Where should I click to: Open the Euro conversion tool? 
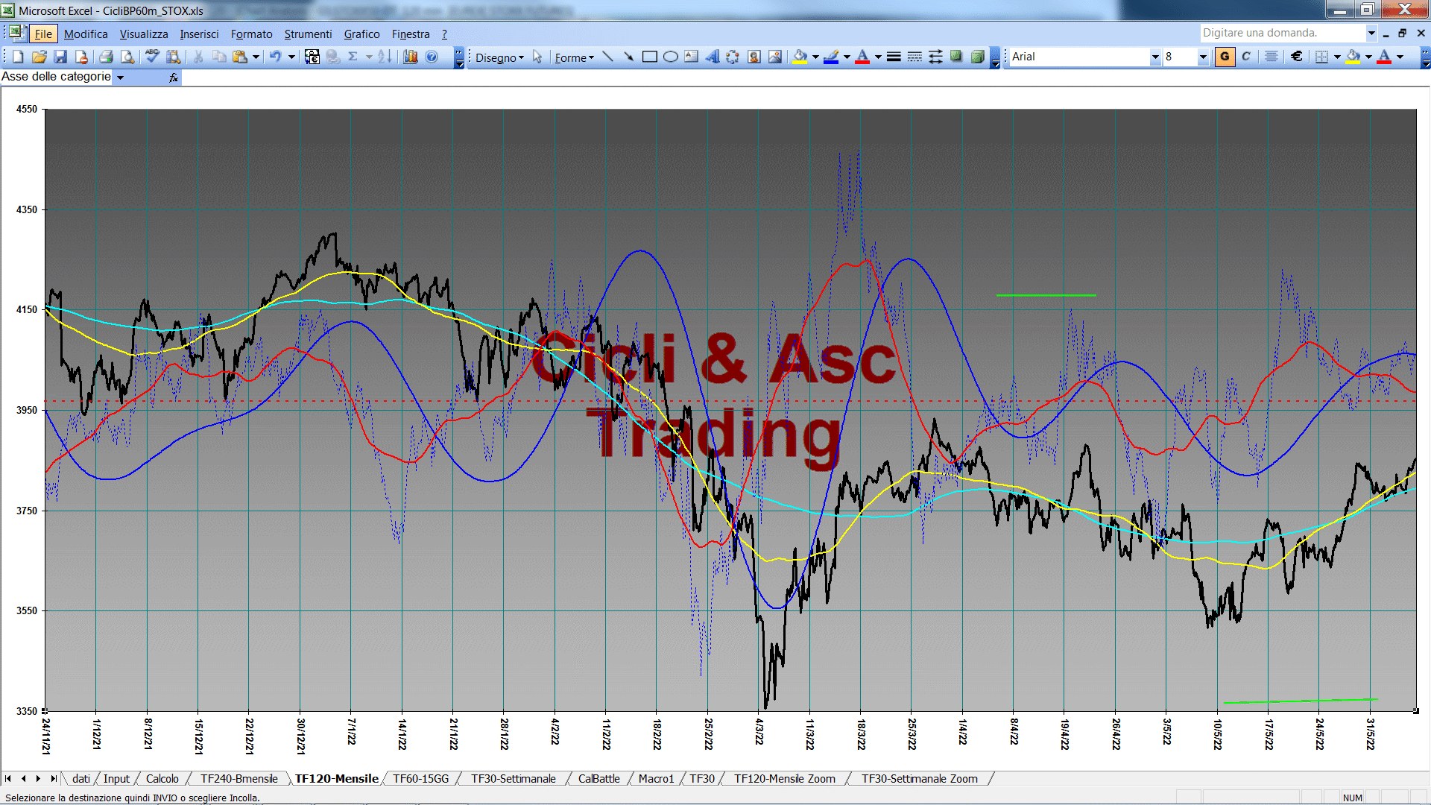coord(312,57)
